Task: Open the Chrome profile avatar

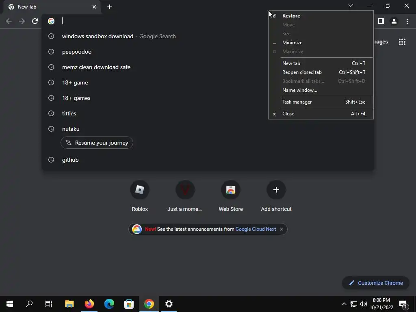Action: point(394,21)
